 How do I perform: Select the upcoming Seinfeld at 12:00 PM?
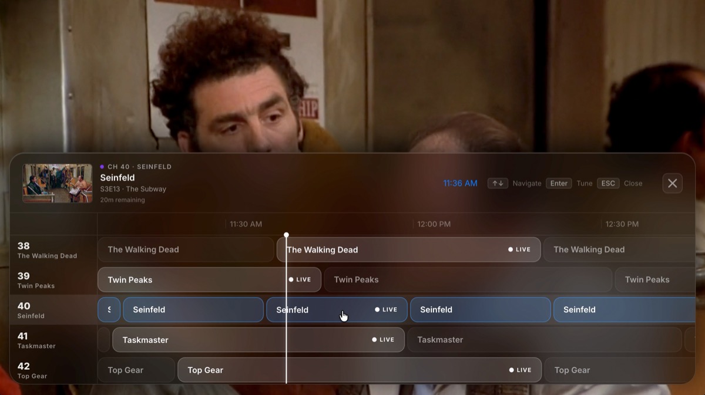click(x=481, y=309)
